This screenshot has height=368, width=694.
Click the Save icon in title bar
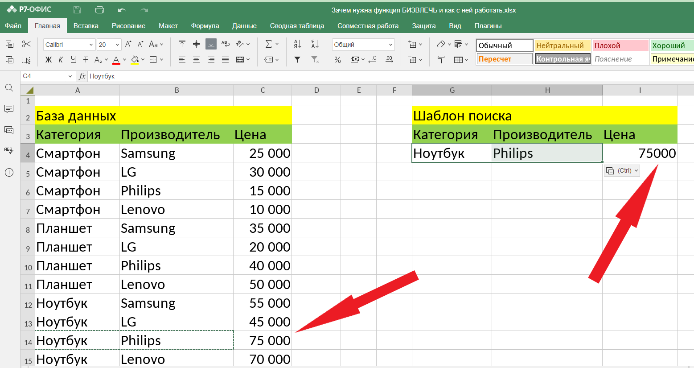pyautogui.click(x=77, y=10)
